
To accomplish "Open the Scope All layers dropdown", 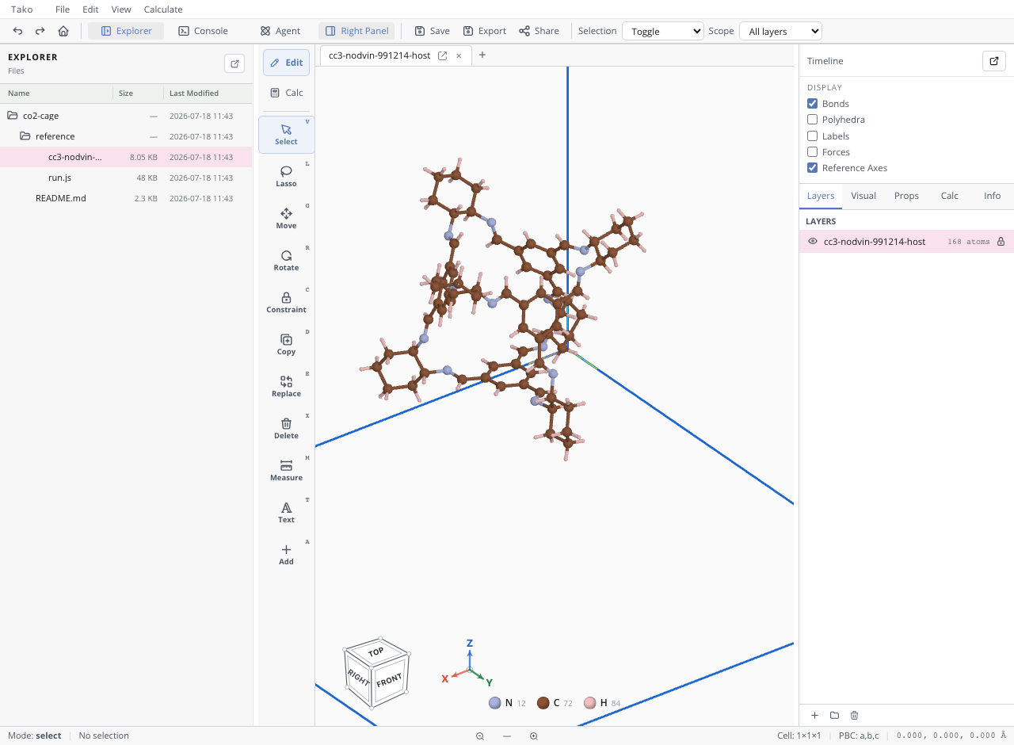I will coord(780,31).
